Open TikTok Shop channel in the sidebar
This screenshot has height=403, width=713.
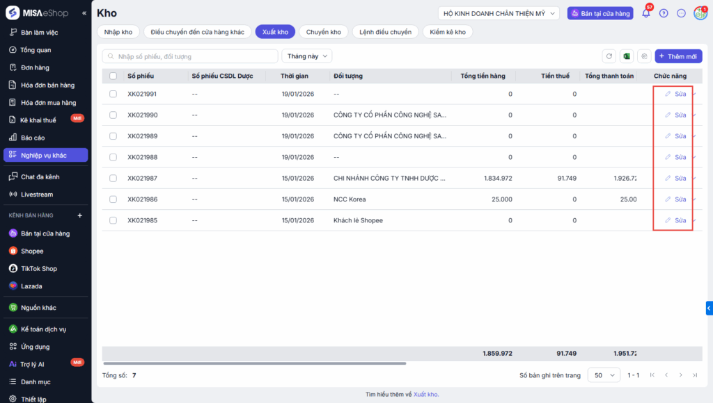(x=38, y=268)
